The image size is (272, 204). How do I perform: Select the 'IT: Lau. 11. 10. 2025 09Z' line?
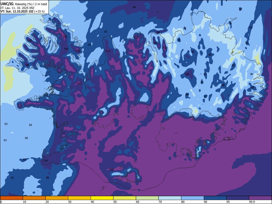17,8
